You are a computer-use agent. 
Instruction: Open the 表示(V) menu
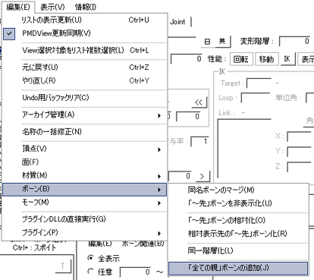(52, 7)
